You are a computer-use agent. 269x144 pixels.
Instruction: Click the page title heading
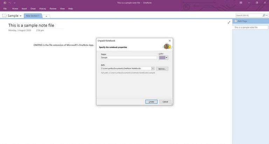pos(31,26)
